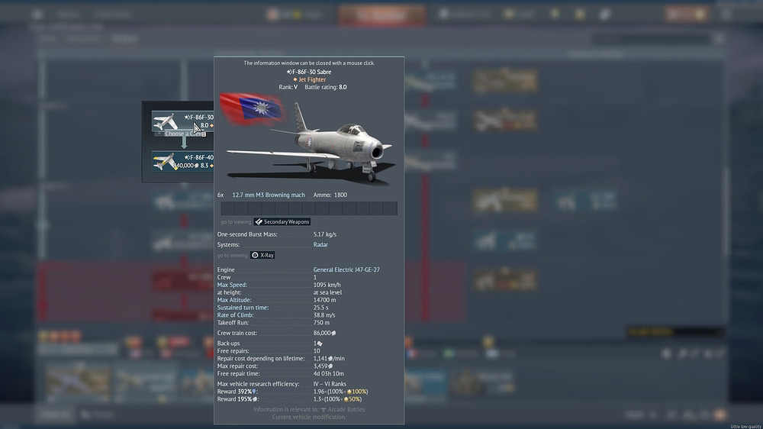Click the 14700 m altitude value

(x=324, y=300)
